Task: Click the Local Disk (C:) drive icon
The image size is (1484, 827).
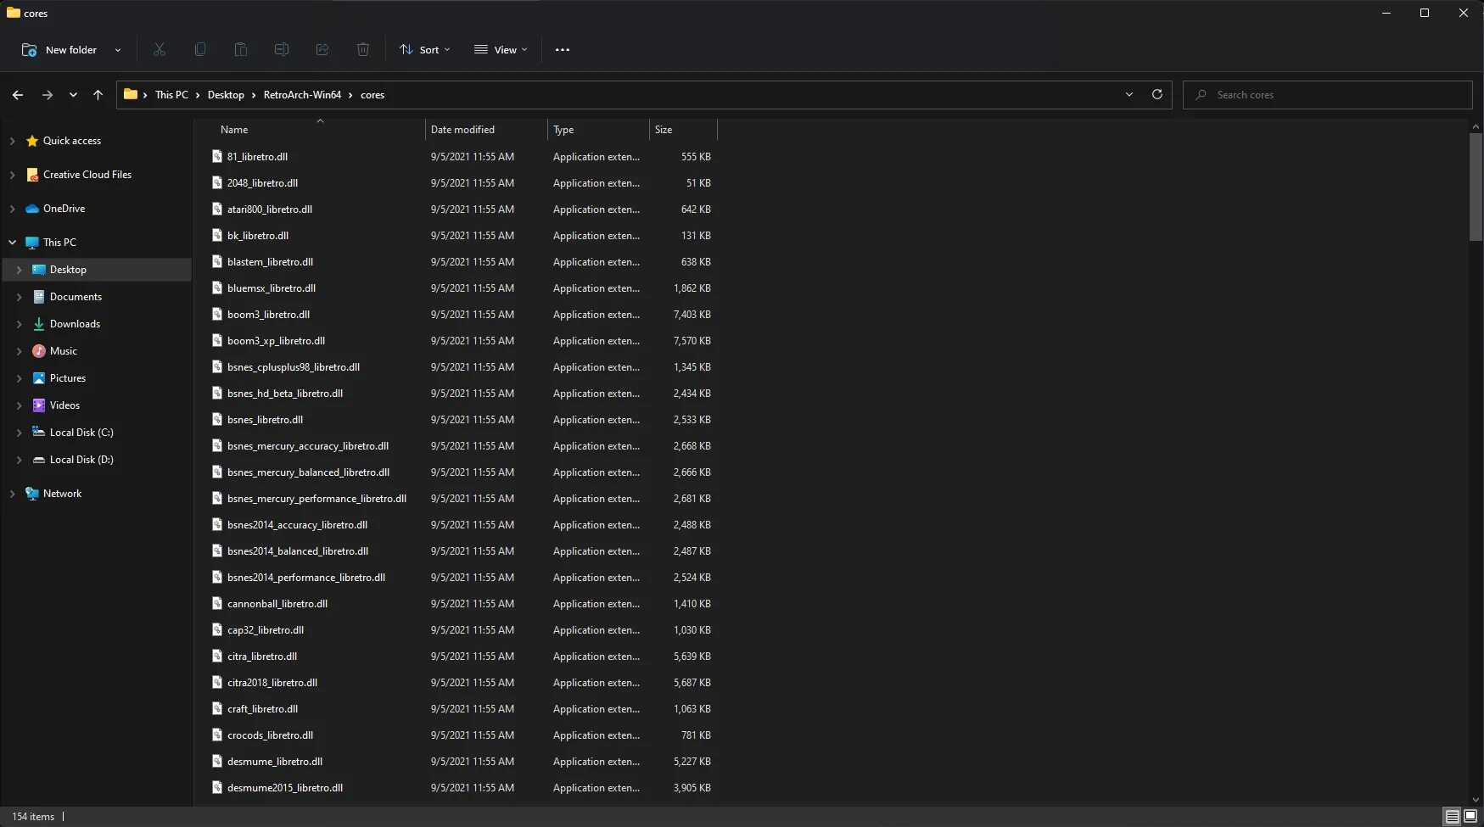Action: (39, 433)
